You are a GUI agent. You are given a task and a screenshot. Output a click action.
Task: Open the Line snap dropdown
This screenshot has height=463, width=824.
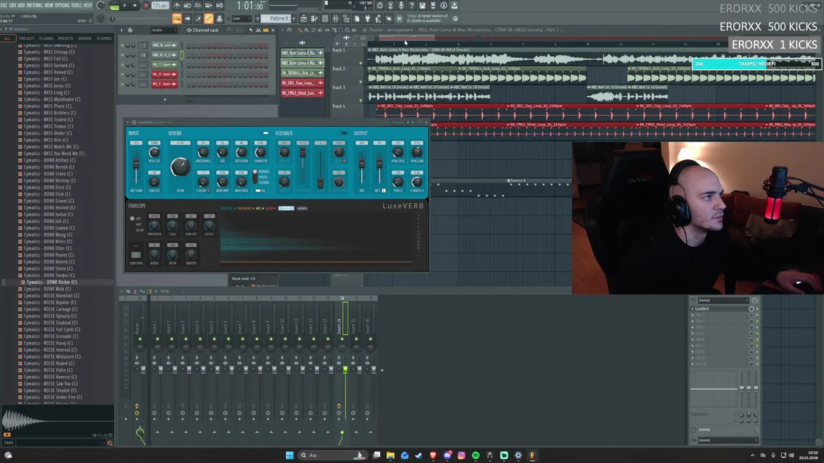tap(243, 19)
